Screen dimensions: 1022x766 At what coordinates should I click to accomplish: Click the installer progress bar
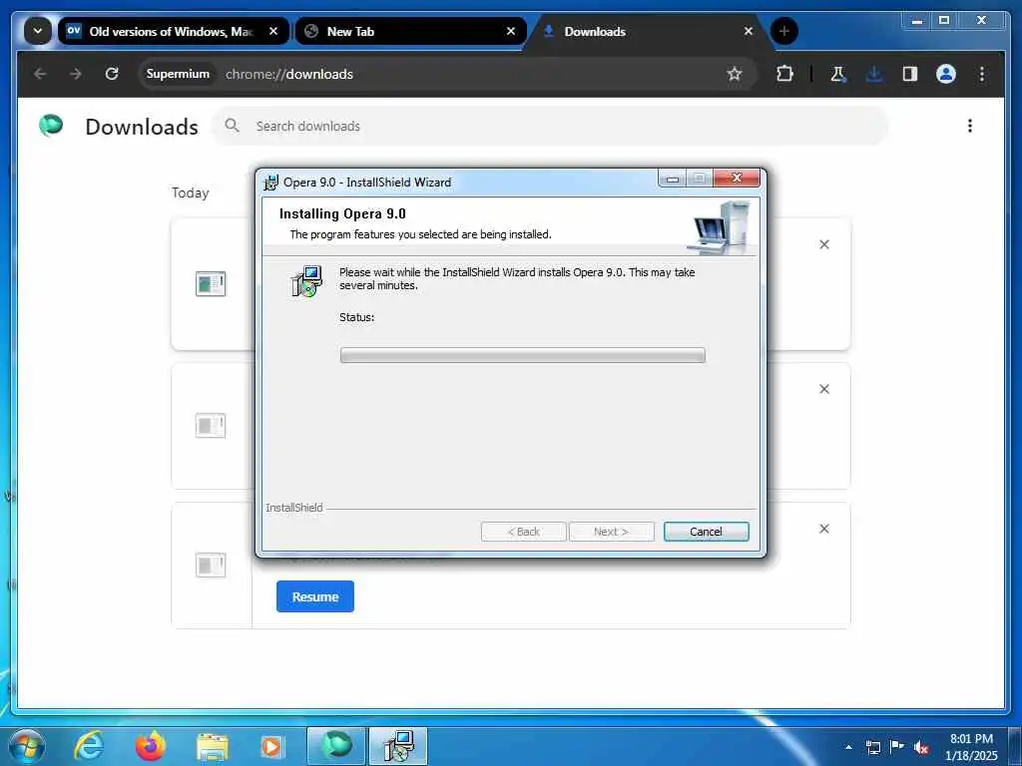pos(523,355)
